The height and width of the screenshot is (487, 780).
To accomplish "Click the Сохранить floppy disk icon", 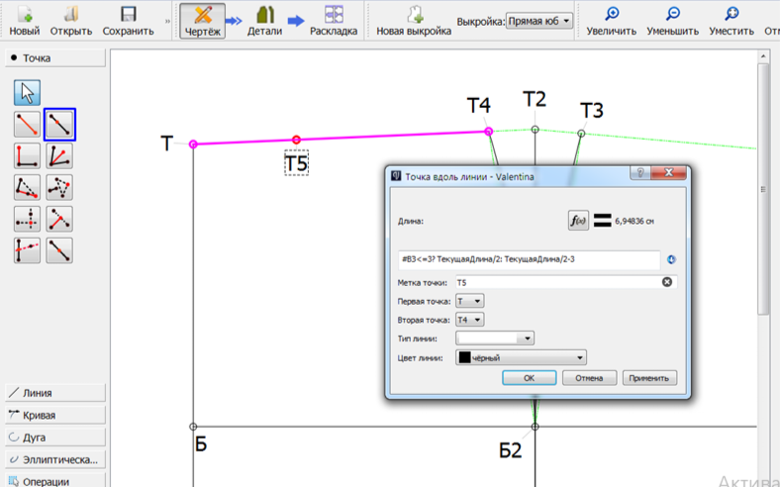I will [129, 14].
